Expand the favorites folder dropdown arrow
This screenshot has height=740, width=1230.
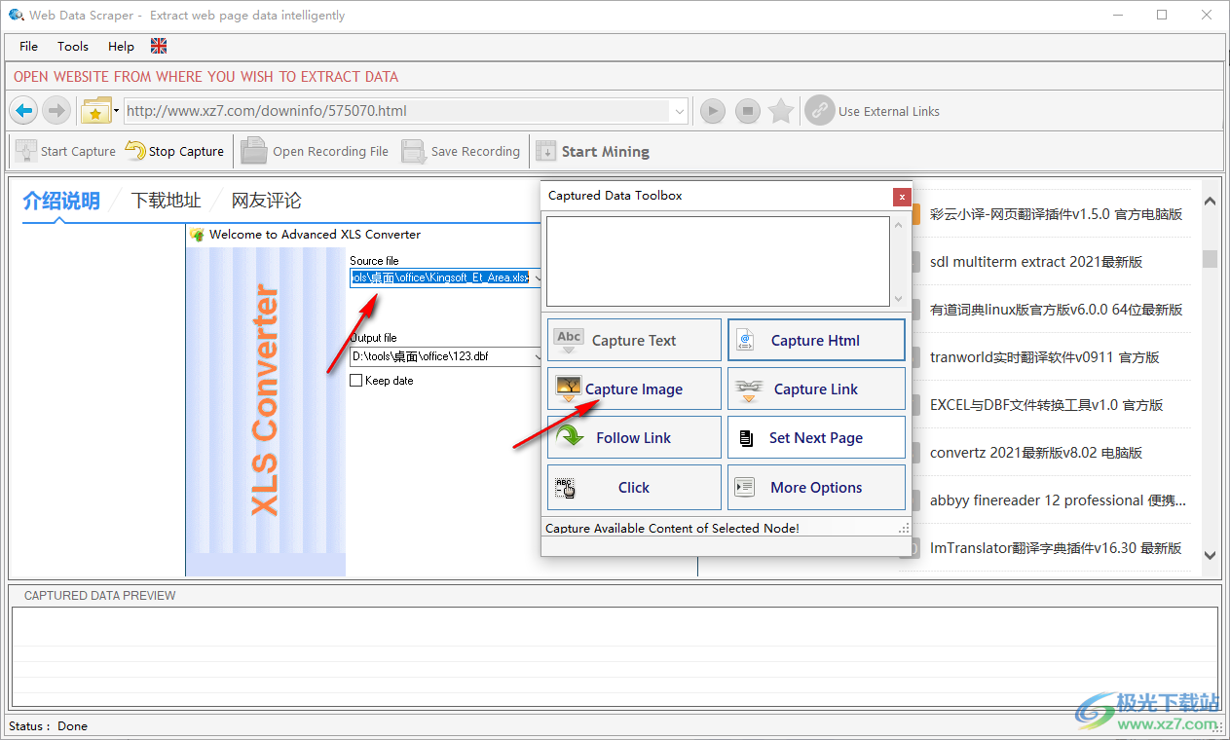pyautogui.click(x=117, y=111)
